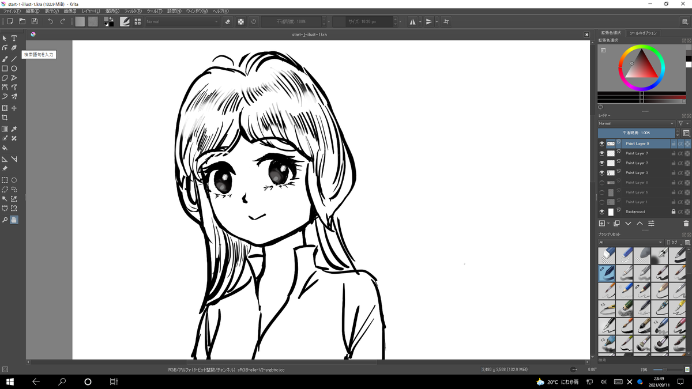Image resolution: width=692 pixels, height=389 pixels.
Task: Toggle lock on Background layer
Action: tap(674, 212)
